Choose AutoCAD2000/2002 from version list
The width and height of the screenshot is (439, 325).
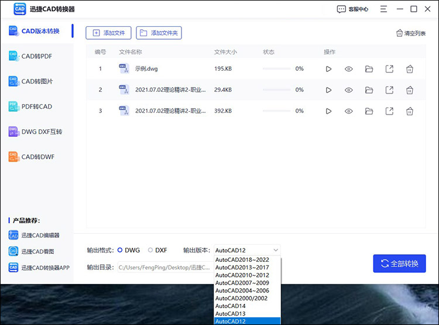click(247, 298)
